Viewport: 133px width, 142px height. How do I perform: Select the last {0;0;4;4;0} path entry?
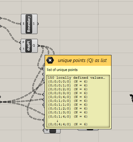pos(68,124)
